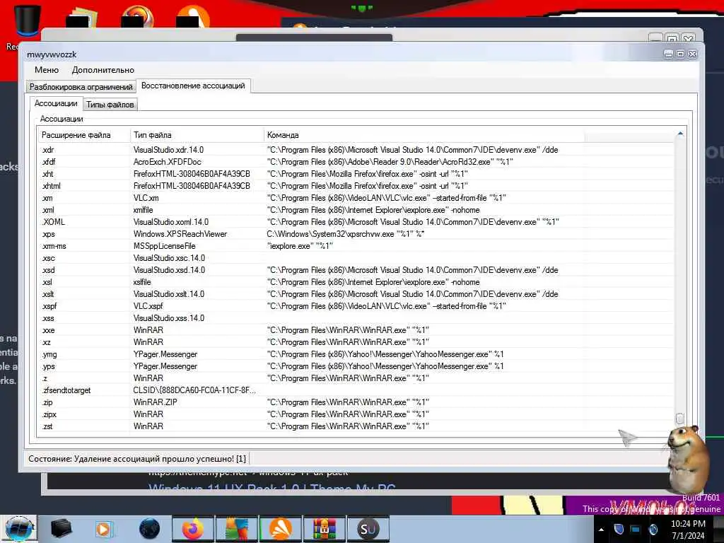Sort by the Команда column header
This screenshot has width=724, height=543.
click(424, 135)
